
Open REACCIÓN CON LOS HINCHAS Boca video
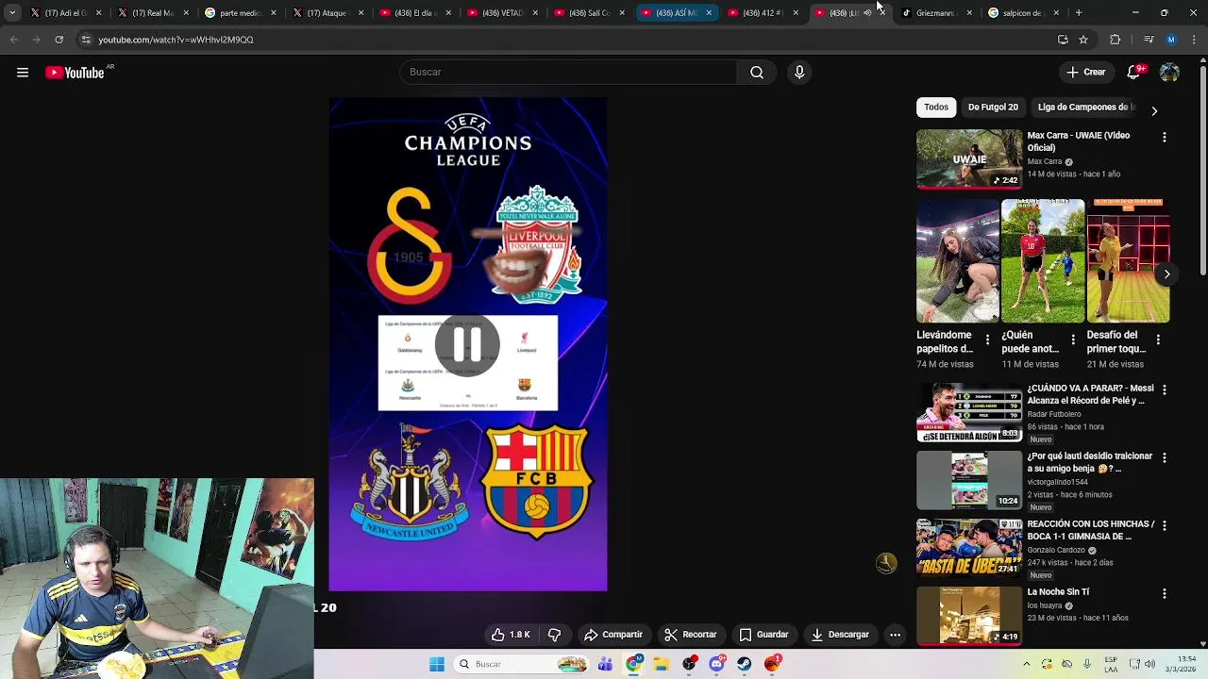pyautogui.click(x=969, y=548)
